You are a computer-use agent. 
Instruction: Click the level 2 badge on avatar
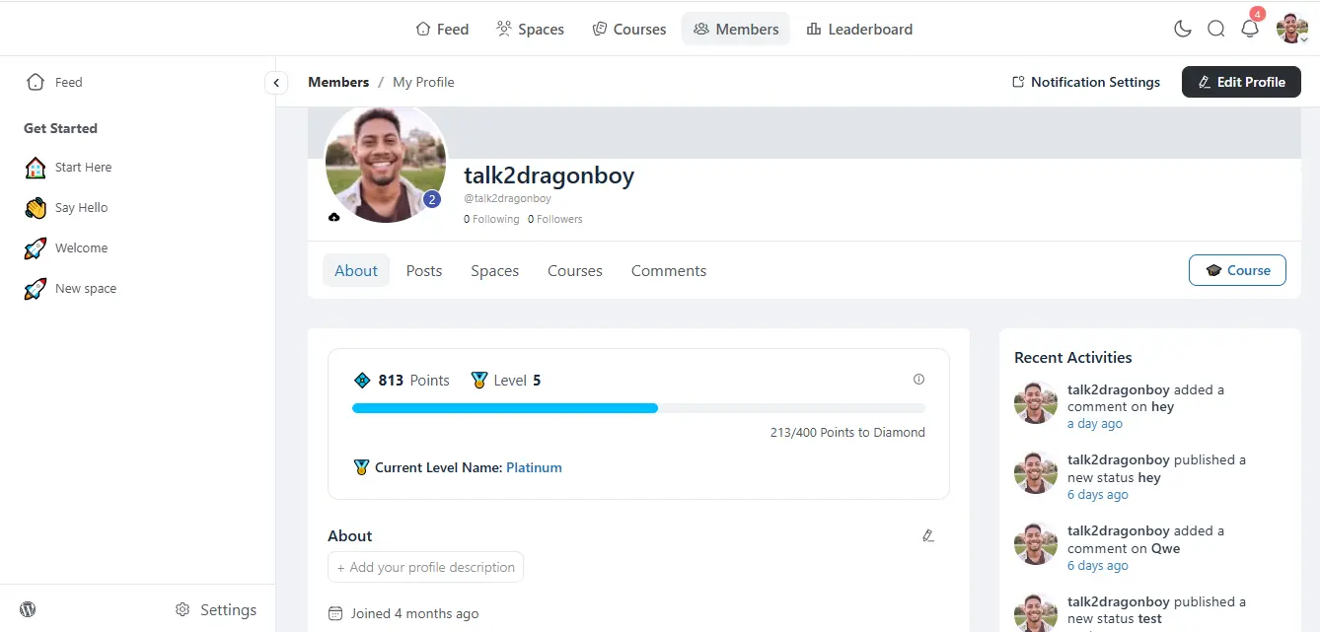432,200
